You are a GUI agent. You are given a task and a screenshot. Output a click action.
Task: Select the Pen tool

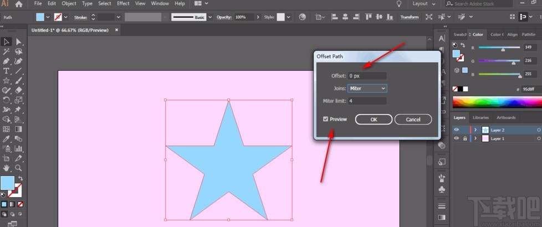pyautogui.click(x=6, y=61)
